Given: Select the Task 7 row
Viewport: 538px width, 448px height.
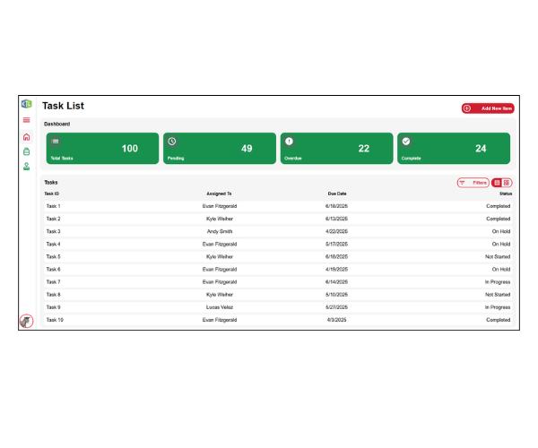Looking at the screenshot, I should tap(278, 282).
